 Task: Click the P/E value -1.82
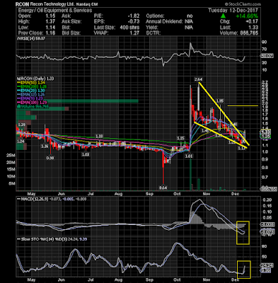point(134,16)
